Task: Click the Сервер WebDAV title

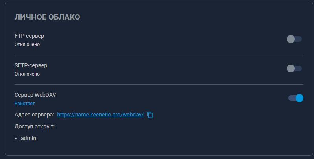Action: pos(35,95)
